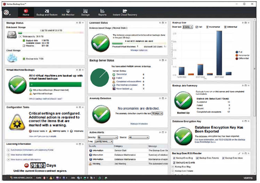Click 'Which backup method should I use?' link
Screen dimensions: 260x183
pos(46,99)
